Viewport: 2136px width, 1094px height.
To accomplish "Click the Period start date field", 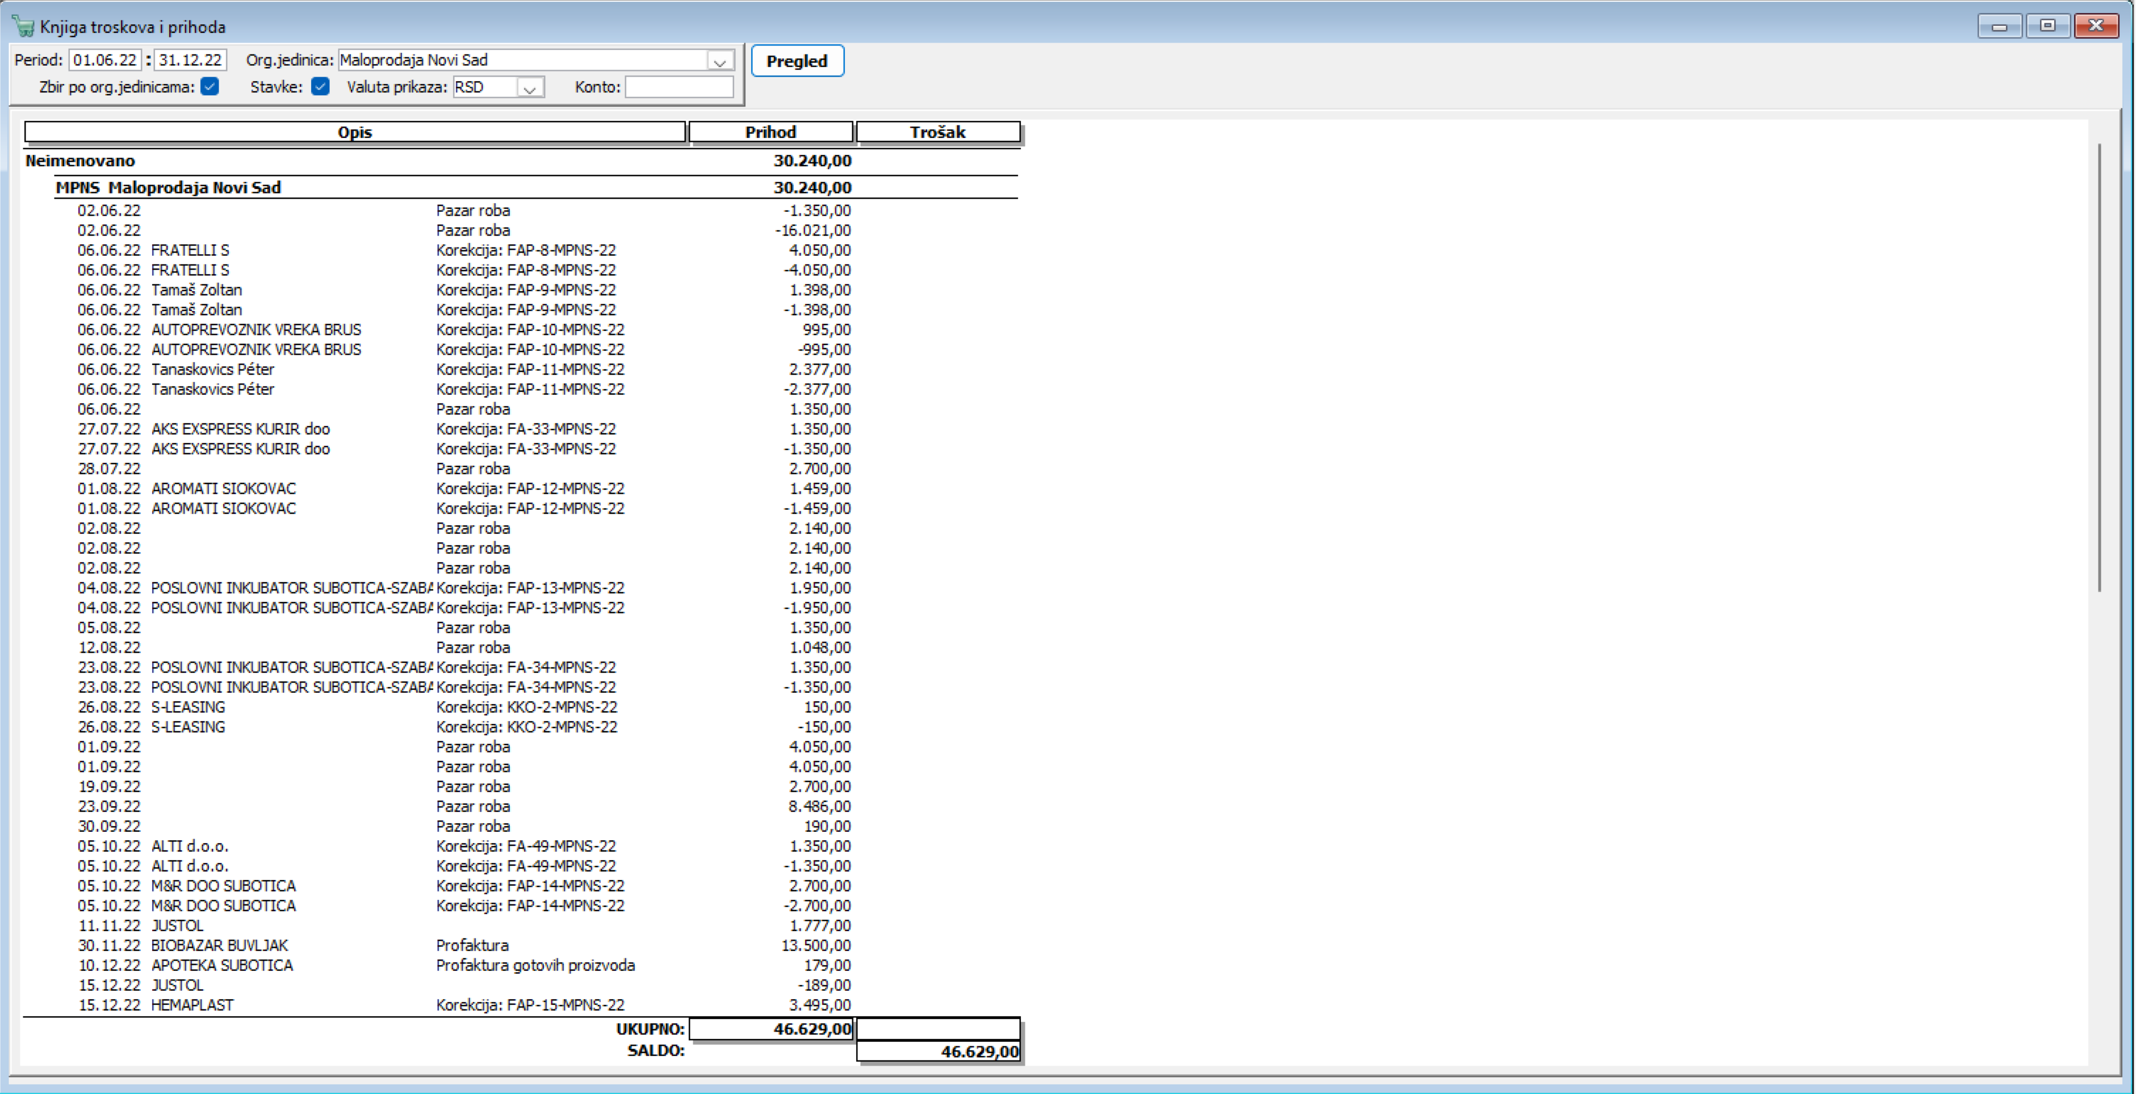I will point(105,61).
